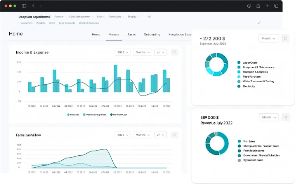
Task: Click Shrimp or Other Product Sales label
Action: 261,146
